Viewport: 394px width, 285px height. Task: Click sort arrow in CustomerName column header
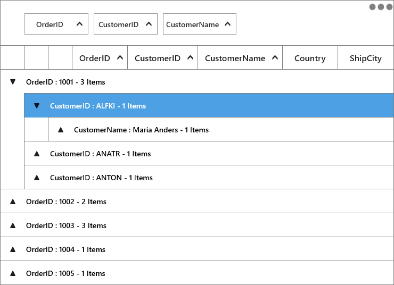pos(275,58)
